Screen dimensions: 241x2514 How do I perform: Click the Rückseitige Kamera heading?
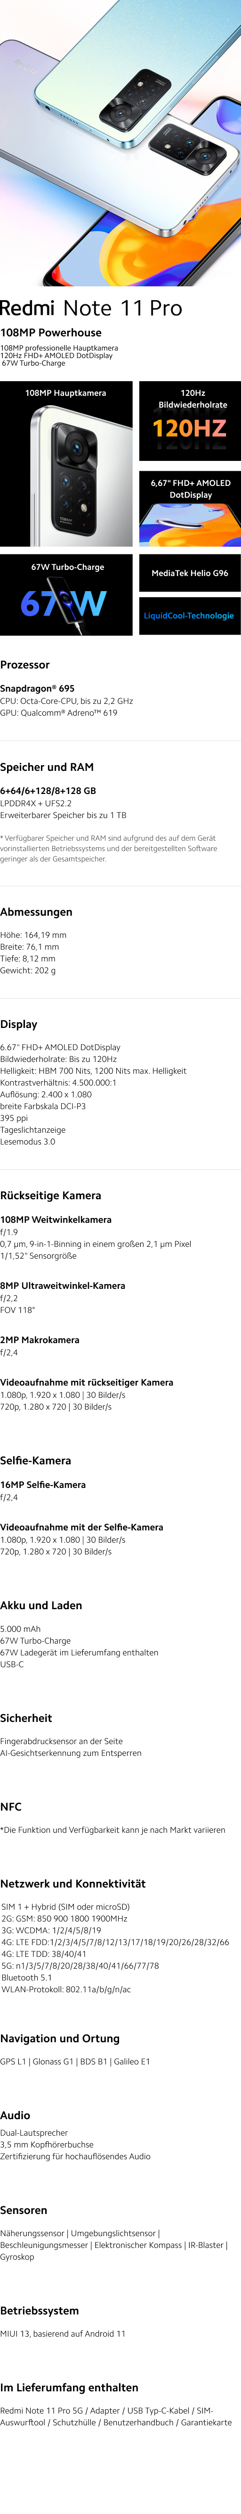click(x=51, y=1194)
